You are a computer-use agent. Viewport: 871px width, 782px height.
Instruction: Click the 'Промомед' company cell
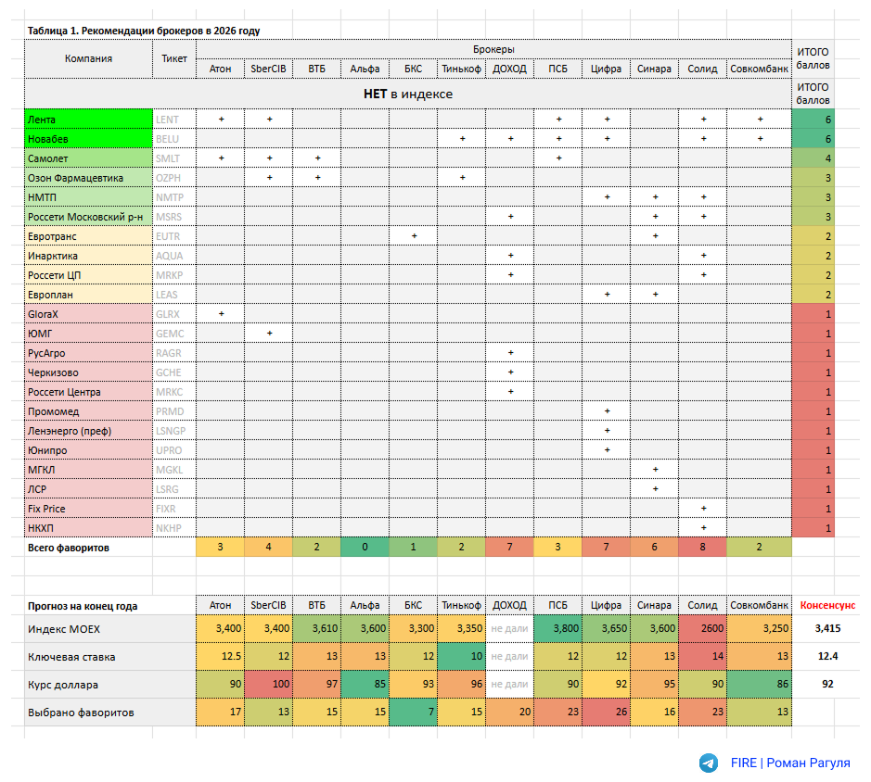pyautogui.click(x=88, y=411)
